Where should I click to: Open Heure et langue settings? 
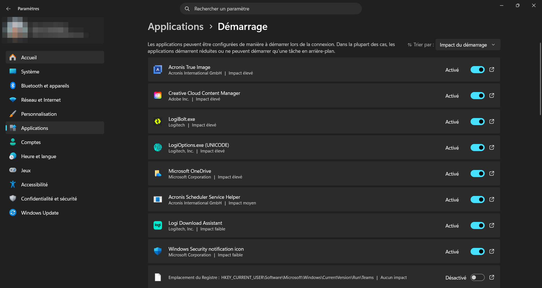pyautogui.click(x=55, y=156)
